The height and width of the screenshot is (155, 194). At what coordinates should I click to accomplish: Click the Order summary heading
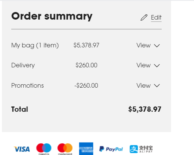[52, 16]
